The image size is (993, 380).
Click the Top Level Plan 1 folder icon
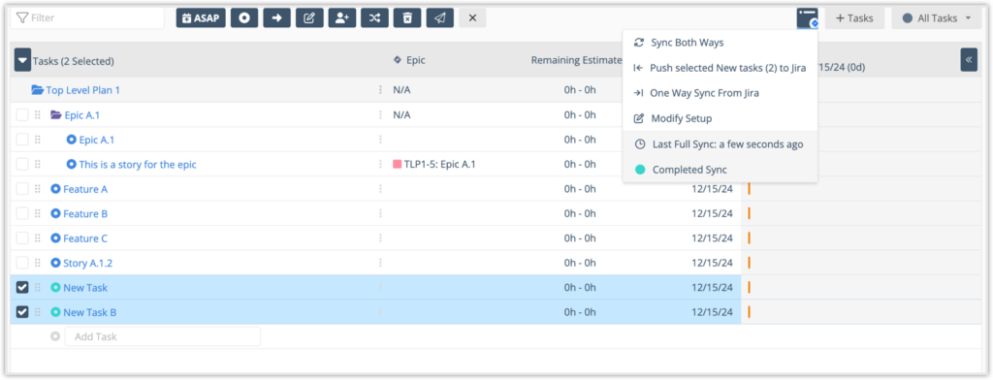[38, 90]
